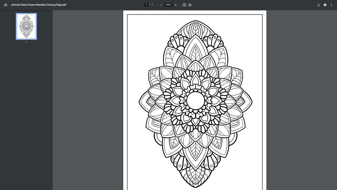Select the page number input box
This screenshot has height=190, width=337.
[146, 5]
